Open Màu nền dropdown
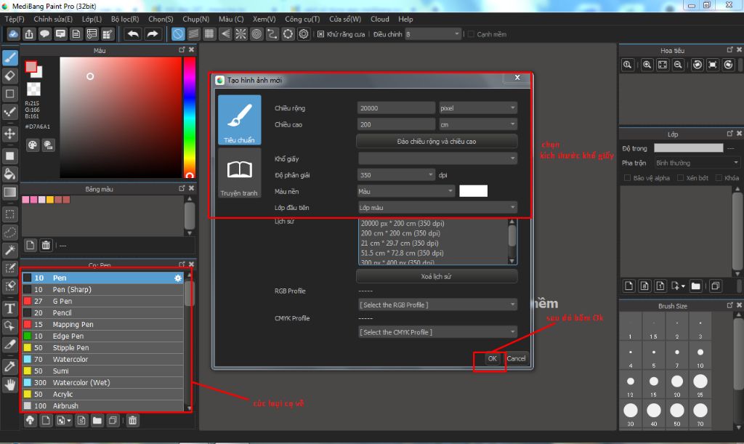Viewport: 744px width, 444px height. click(x=405, y=191)
